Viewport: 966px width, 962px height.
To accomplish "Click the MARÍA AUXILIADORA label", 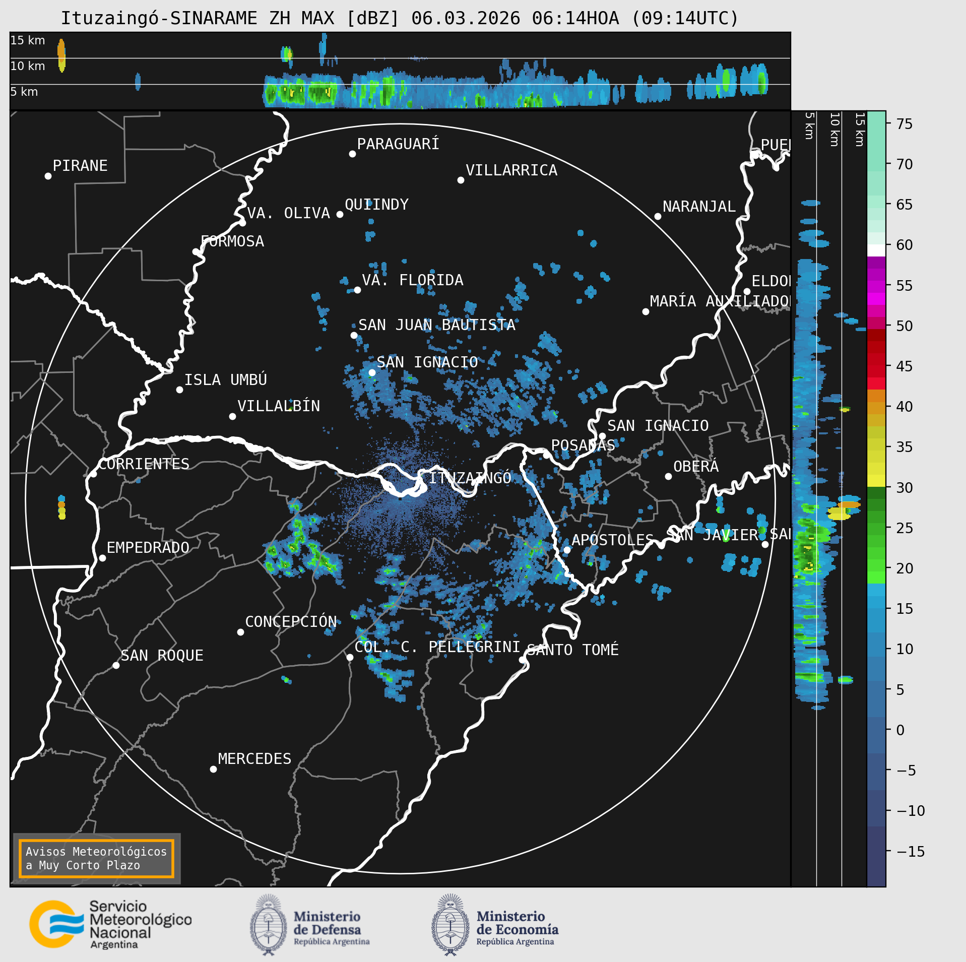I will pyautogui.click(x=720, y=301).
